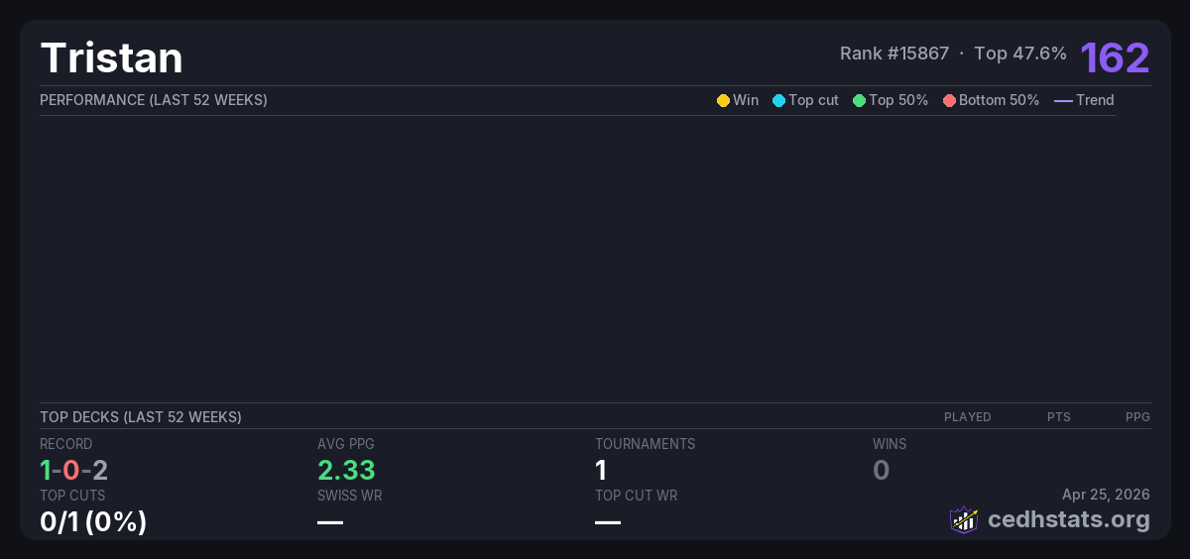Select the purple 162 rating score
The image size is (1190, 559).
[1115, 57]
